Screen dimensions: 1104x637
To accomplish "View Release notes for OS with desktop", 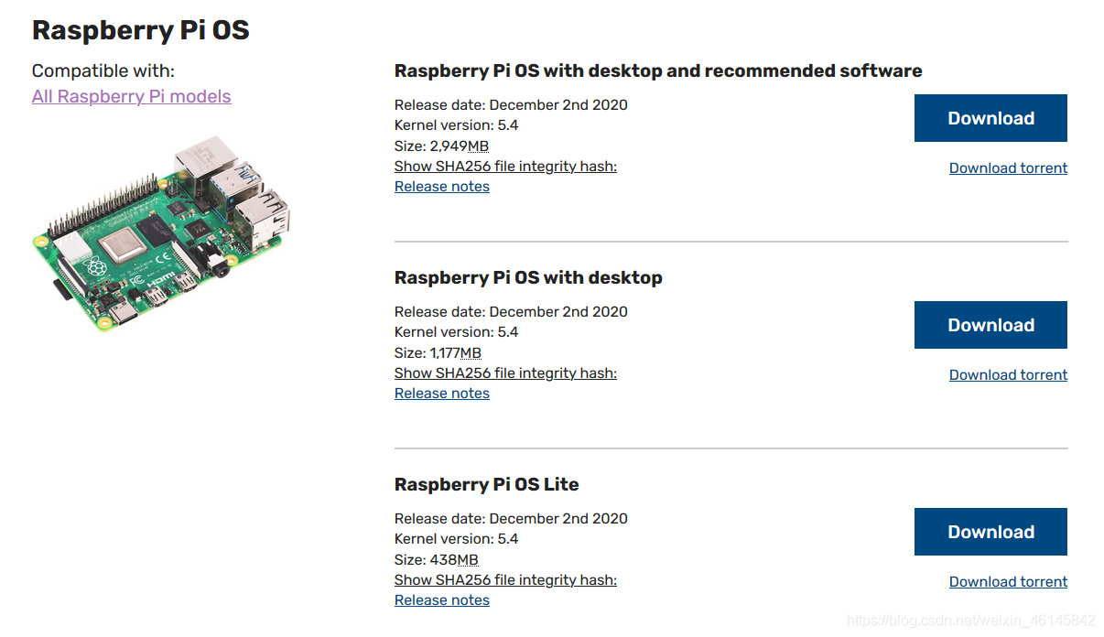I will coord(442,394).
